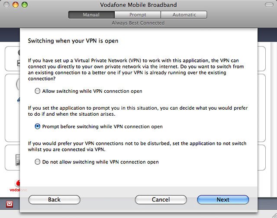Minimize the window using the yellow button

click(16, 5)
